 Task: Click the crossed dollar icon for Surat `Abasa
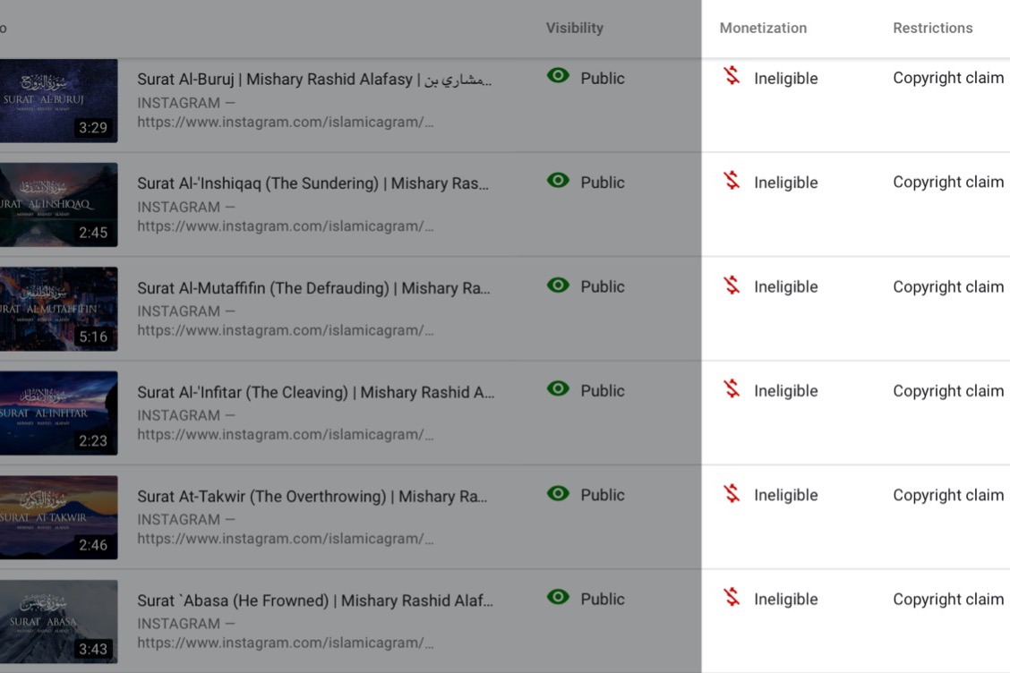(x=732, y=598)
